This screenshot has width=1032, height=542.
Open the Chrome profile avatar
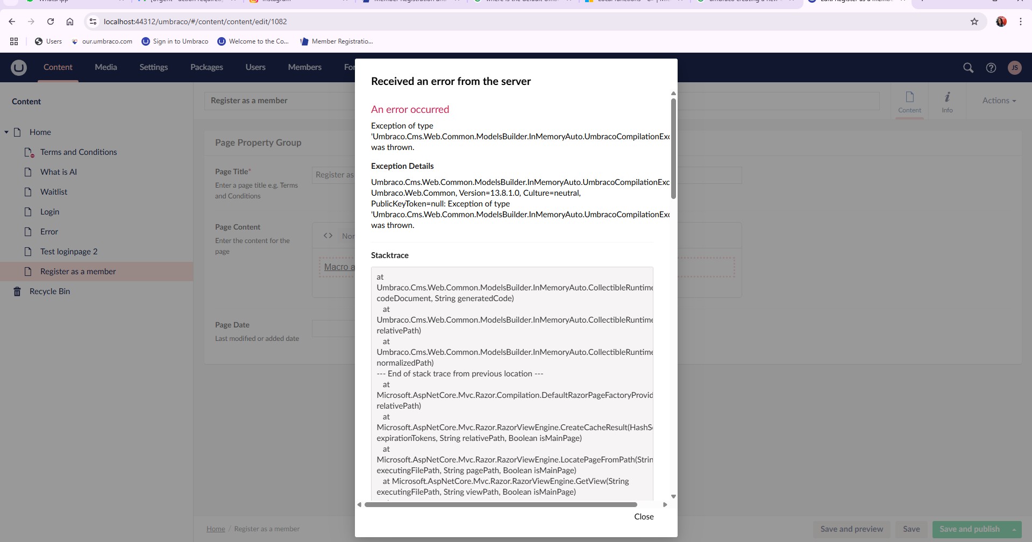coord(1001,22)
